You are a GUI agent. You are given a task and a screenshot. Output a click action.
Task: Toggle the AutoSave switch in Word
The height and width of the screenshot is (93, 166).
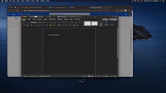tap(36, 17)
